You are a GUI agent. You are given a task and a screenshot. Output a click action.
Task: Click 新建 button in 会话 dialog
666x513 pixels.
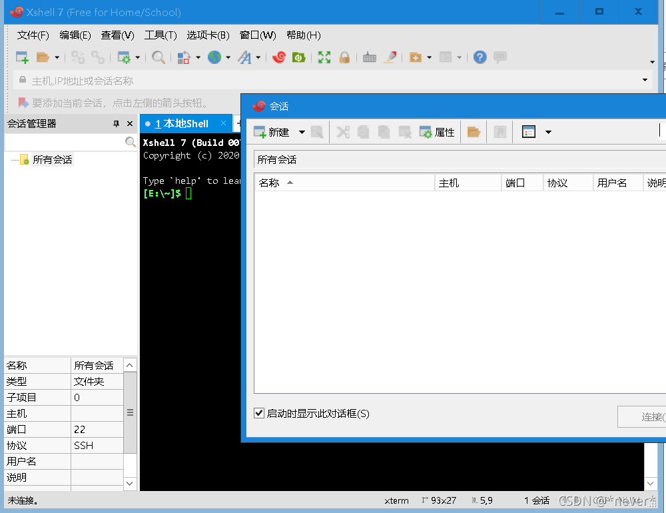click(272, 132)
